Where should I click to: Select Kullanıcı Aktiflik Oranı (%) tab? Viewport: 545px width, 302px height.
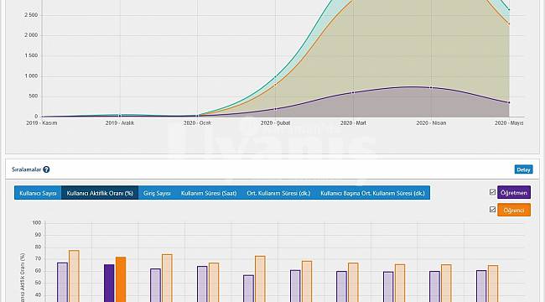point(100,193)
